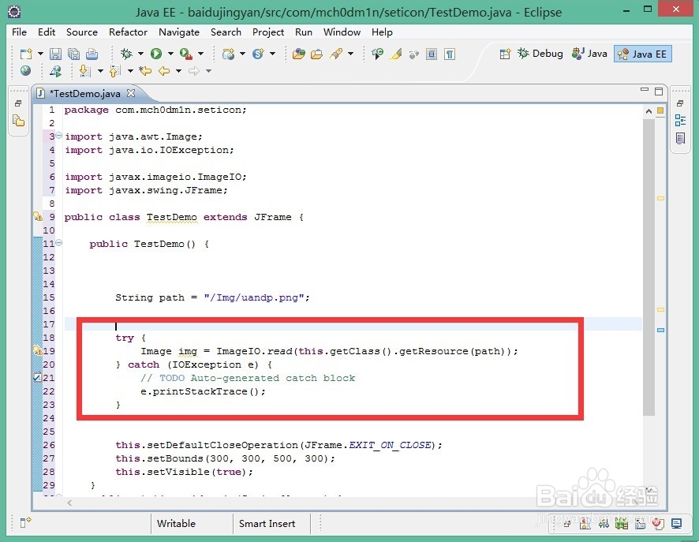Open the Web Browser globe icon
The height and width of the screenshot is (542, 699).
click(25, 70)
